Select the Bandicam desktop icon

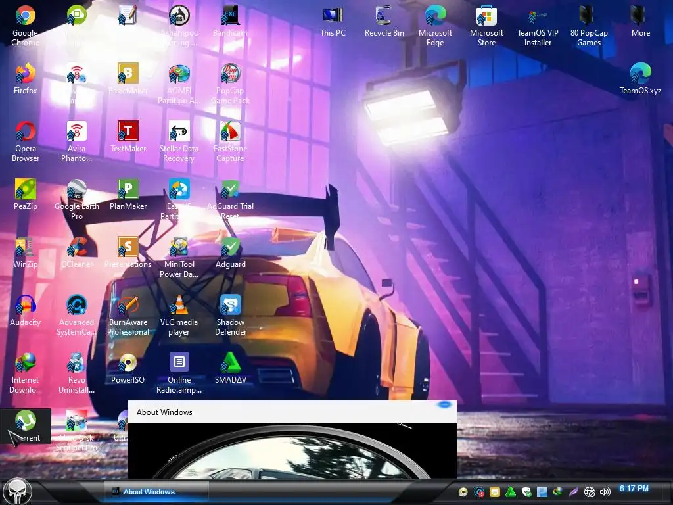click(231, 16)
